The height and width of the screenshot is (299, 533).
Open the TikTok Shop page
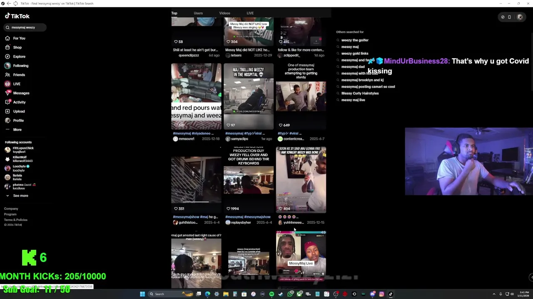(x=13, y=47)
